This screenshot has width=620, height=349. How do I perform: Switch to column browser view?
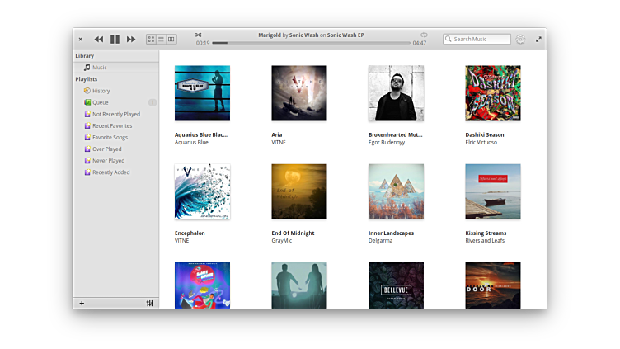tap(171, 39)
